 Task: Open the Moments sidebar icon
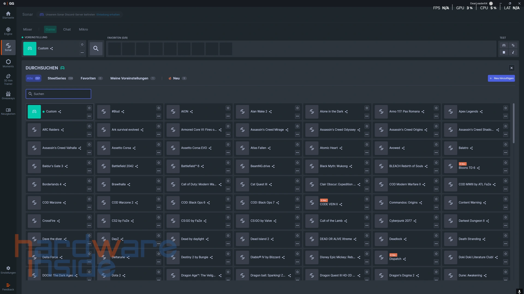(x=8, y=63)
